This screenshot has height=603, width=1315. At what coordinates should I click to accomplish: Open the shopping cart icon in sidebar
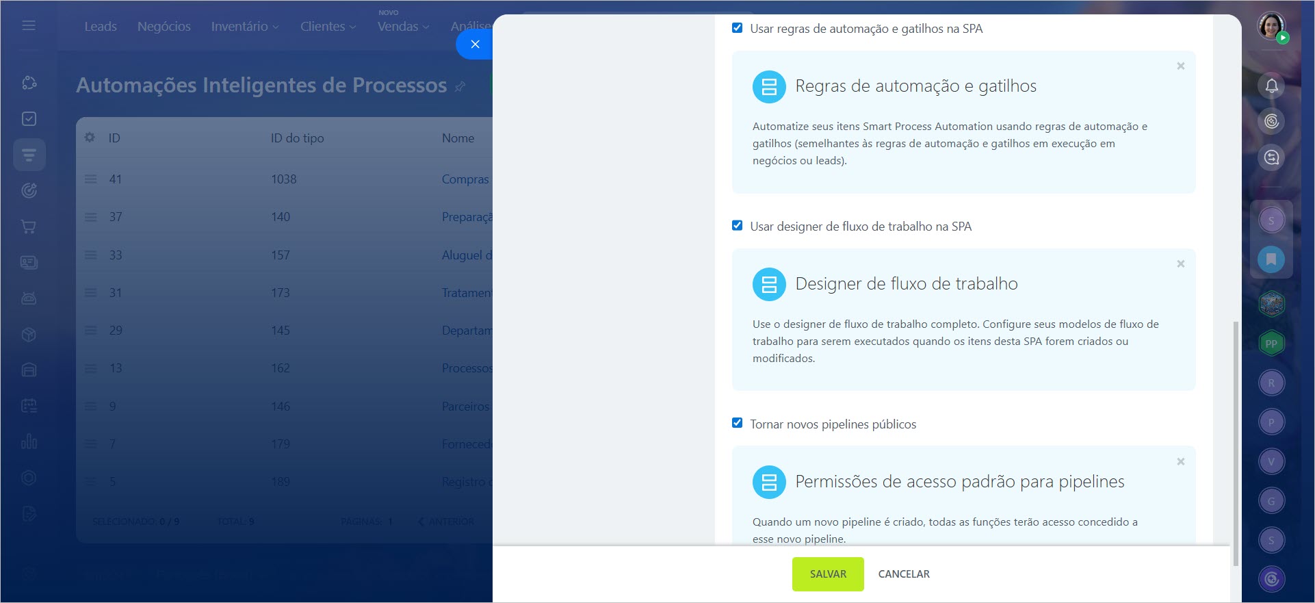click(29, 227)
